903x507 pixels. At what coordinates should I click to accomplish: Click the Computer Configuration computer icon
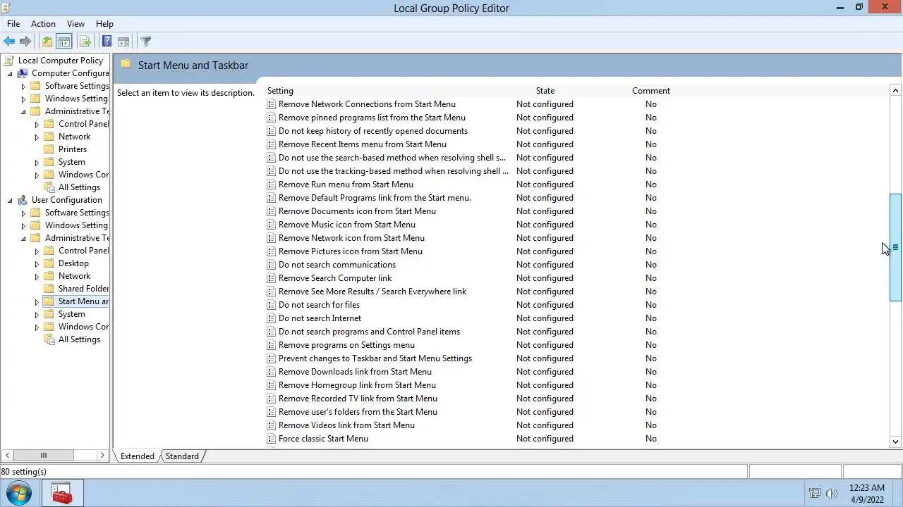pyautogui.click(x=23, y=73)
